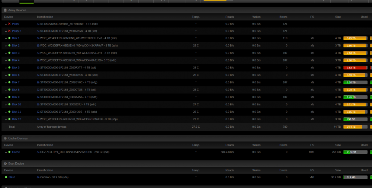Open the dropdown arrow for Parity
Screen dimensions: 372x188
point(6,24)
